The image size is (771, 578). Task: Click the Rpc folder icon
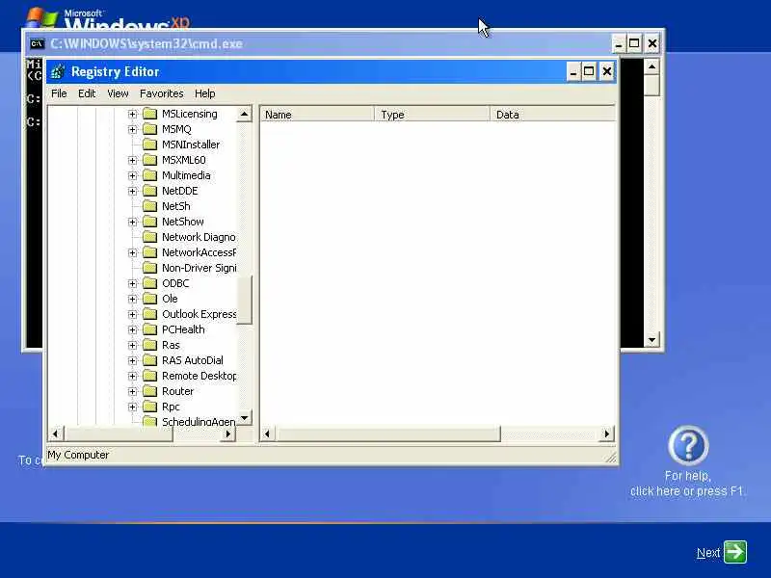click(x=149, y=407)
